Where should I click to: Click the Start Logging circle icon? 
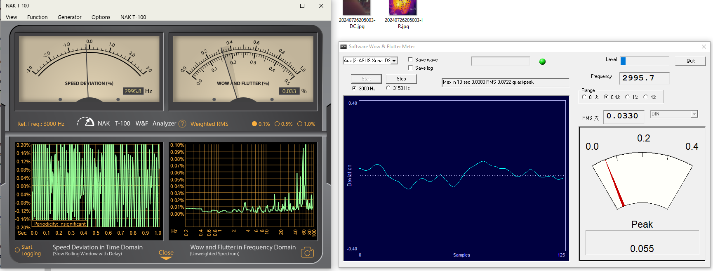click(x=17, y=250)
